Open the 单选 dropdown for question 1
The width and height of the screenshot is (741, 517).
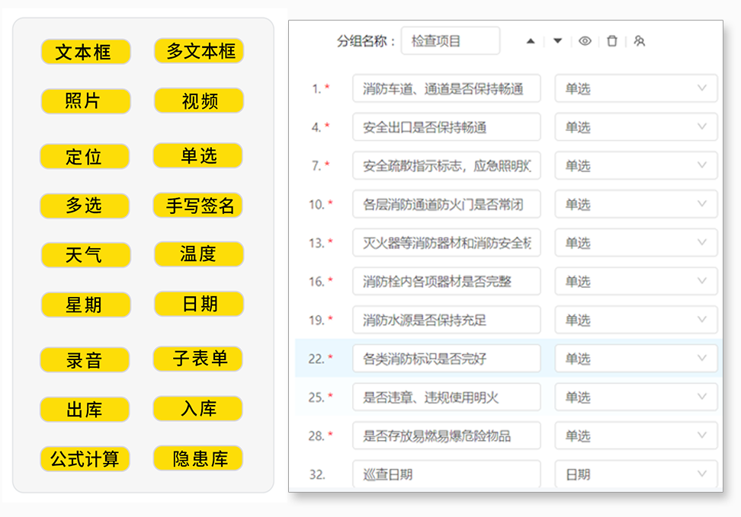637,88
